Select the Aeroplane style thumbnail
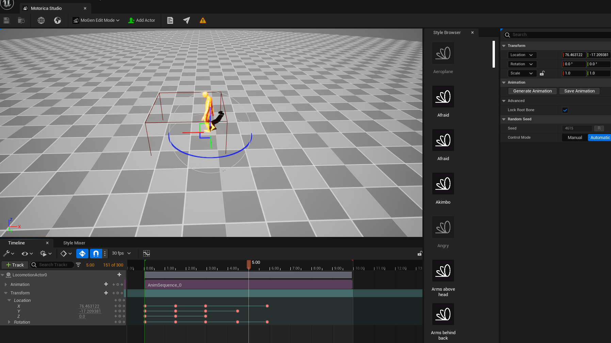This screenshot has height=343, width=611. [x=443, y=53]
